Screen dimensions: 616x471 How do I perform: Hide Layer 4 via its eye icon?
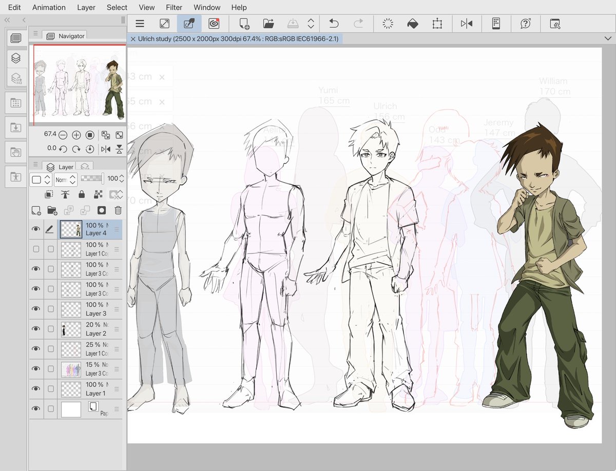coord(36,229)
